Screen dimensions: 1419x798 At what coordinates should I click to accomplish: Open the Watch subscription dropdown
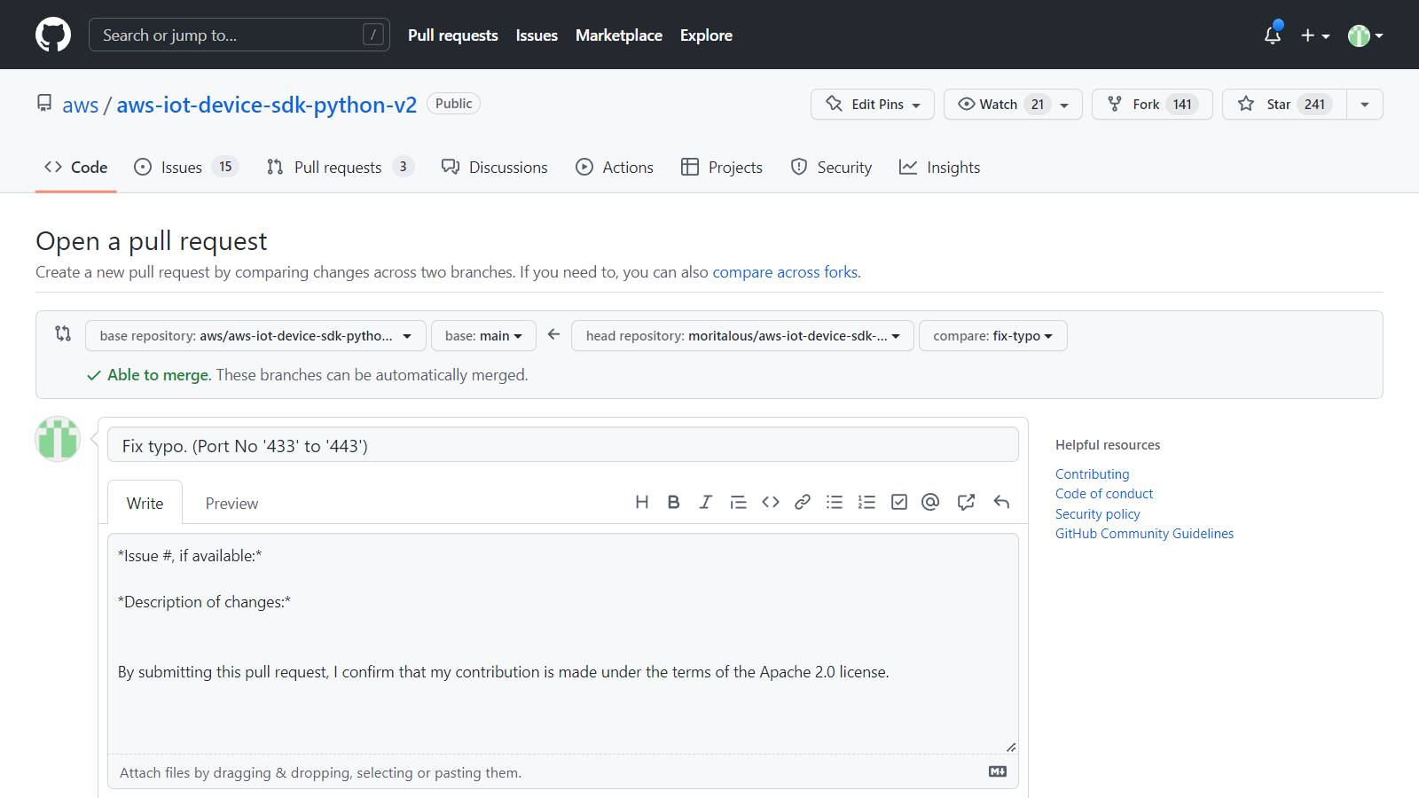[1012, 105]
